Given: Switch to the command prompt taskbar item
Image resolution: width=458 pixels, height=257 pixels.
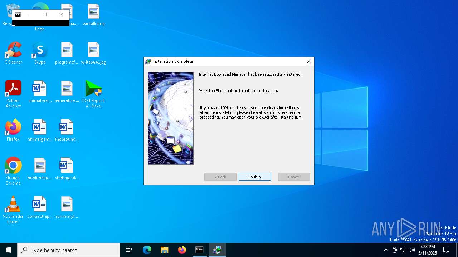Looking at the screenshot, I should pyautogui.click(x=199, y=250).
